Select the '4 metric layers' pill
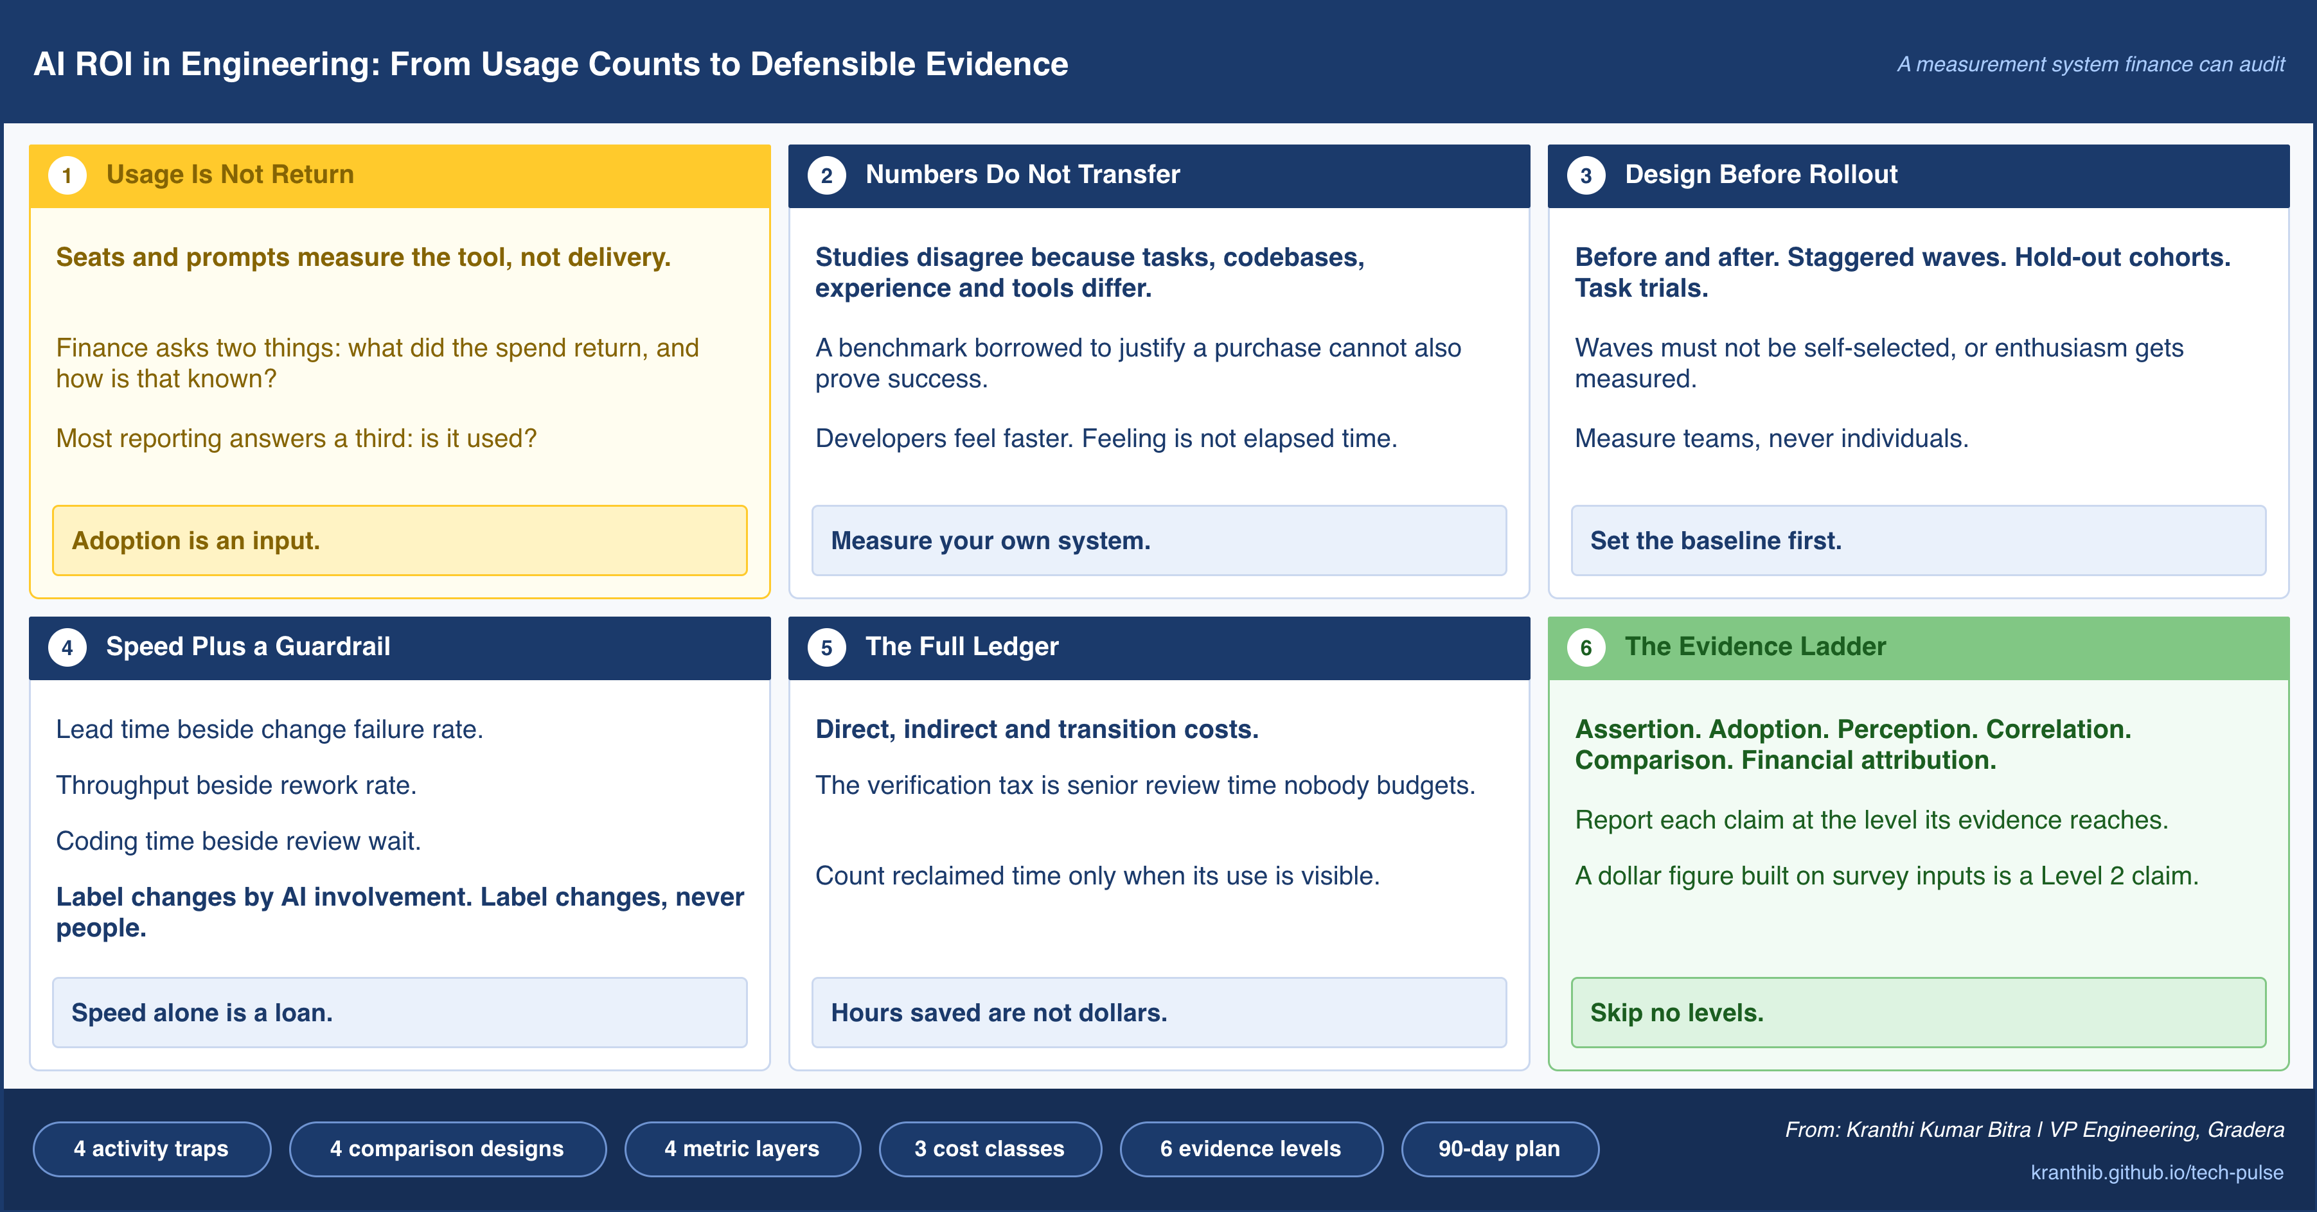 coord(742,1148)
